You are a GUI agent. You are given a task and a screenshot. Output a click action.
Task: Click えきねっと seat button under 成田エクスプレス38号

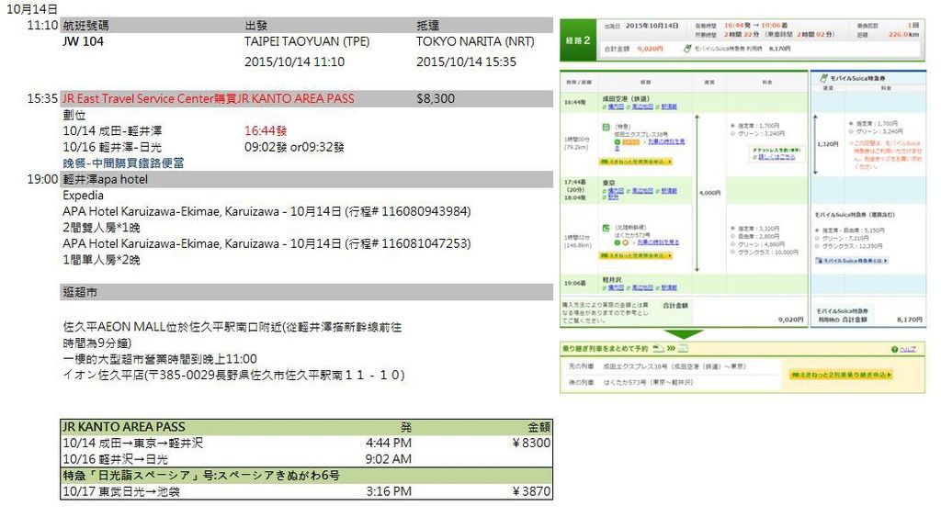pyautogui.click(x=636, y=162)
